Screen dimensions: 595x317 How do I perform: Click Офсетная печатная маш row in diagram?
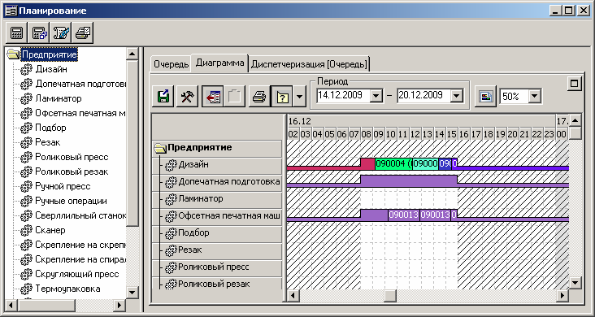tap(217, 216)
